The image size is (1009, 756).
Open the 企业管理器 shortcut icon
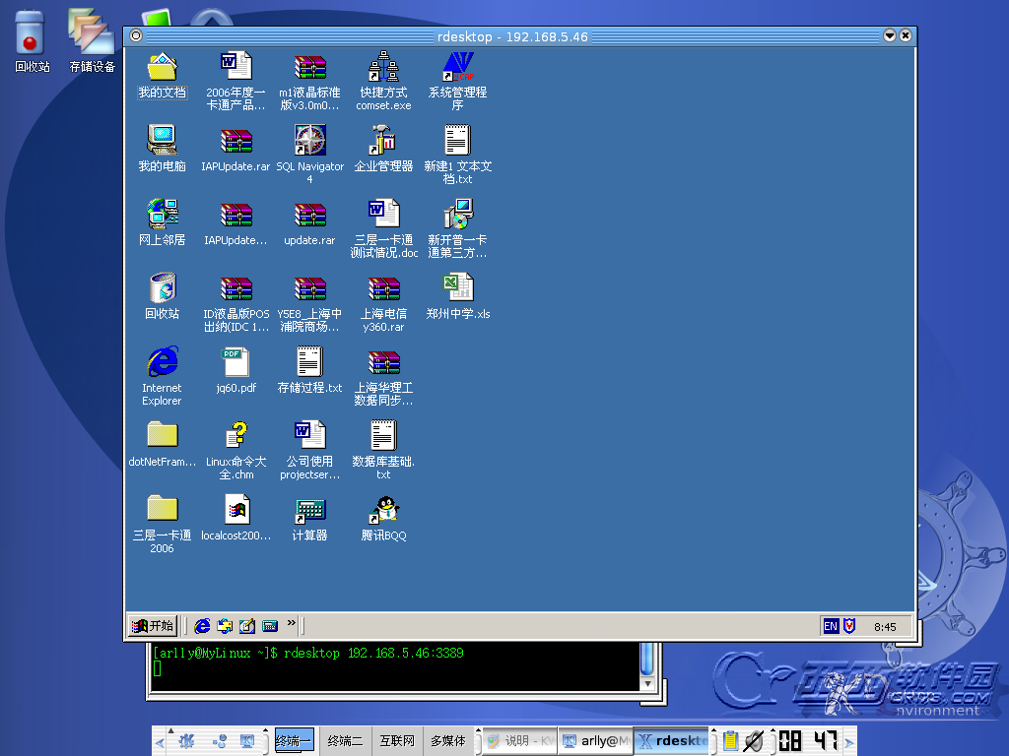pyautogui.click(x=383, y=142)
